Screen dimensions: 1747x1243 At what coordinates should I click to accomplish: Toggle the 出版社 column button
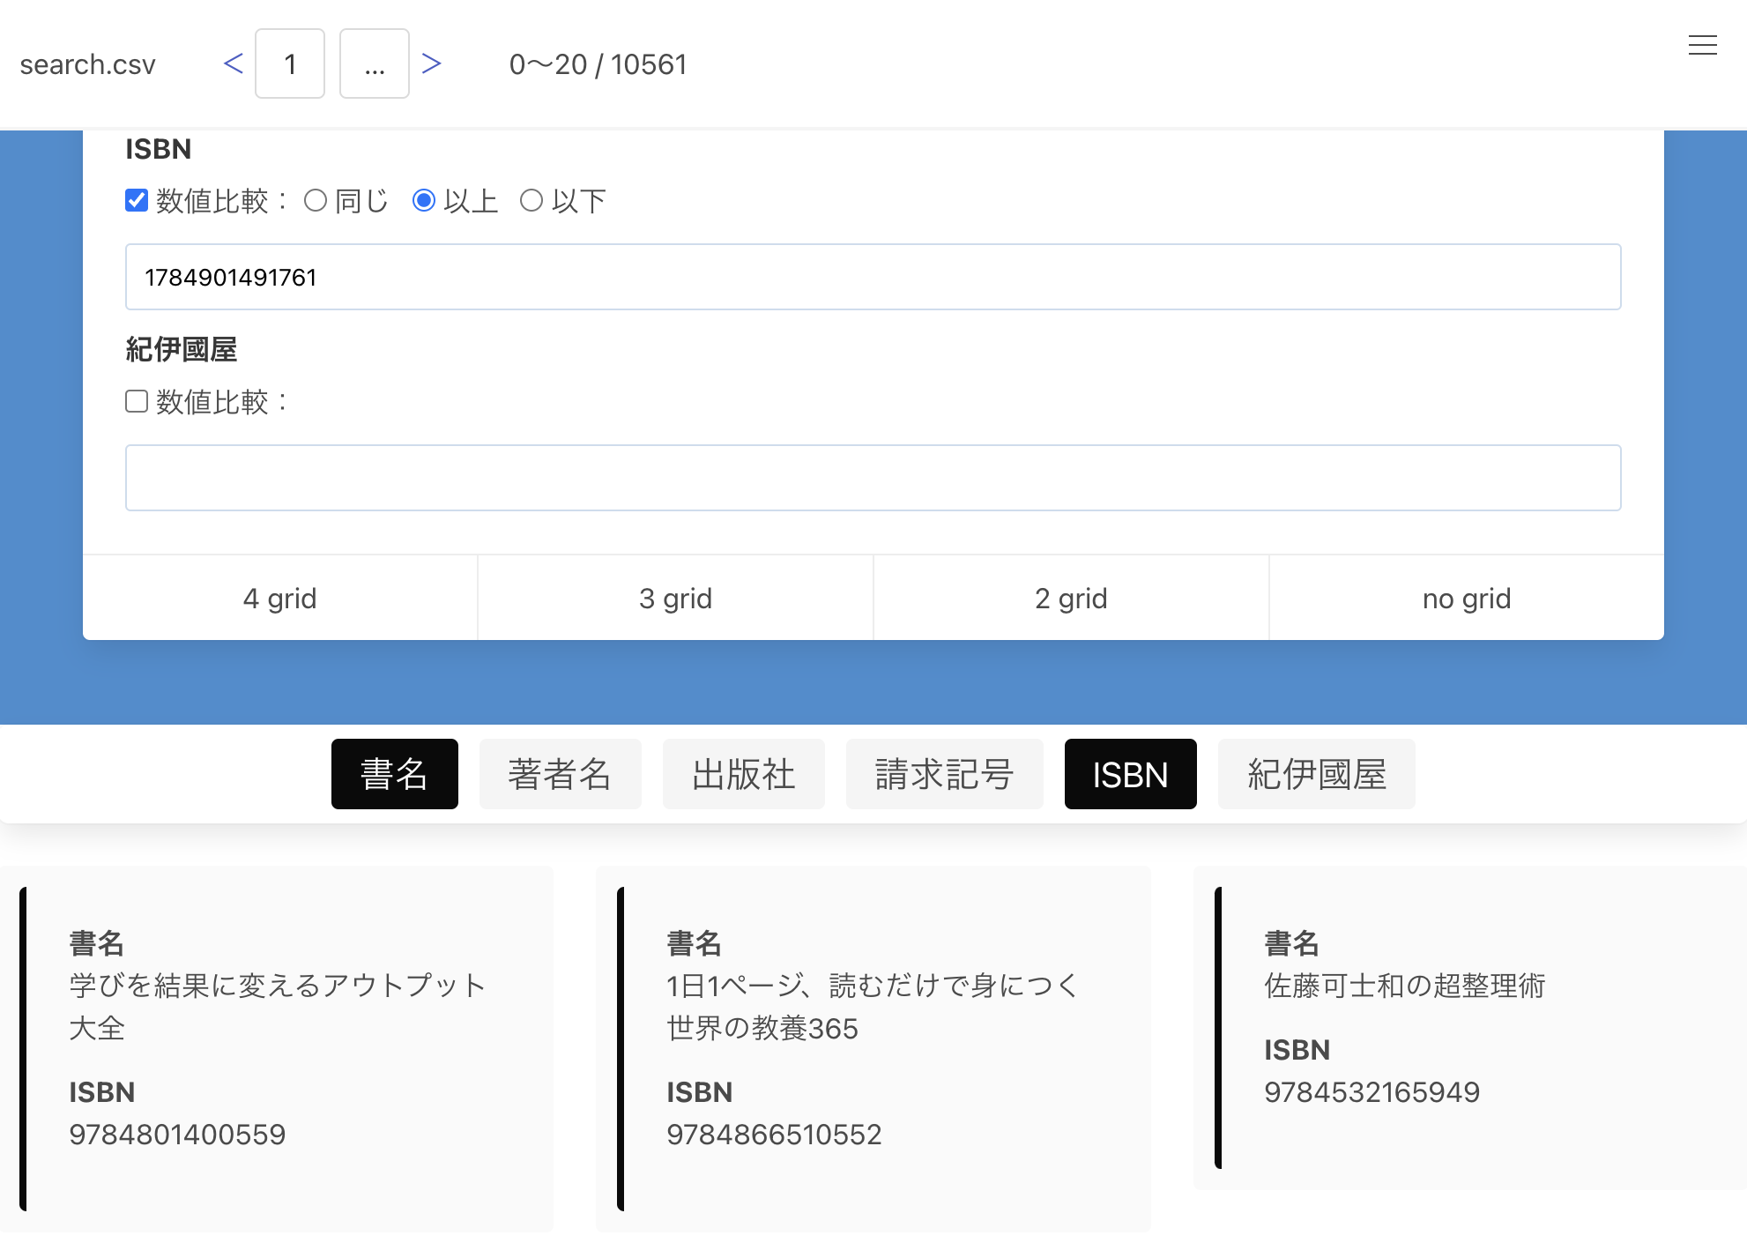(743, 774)
